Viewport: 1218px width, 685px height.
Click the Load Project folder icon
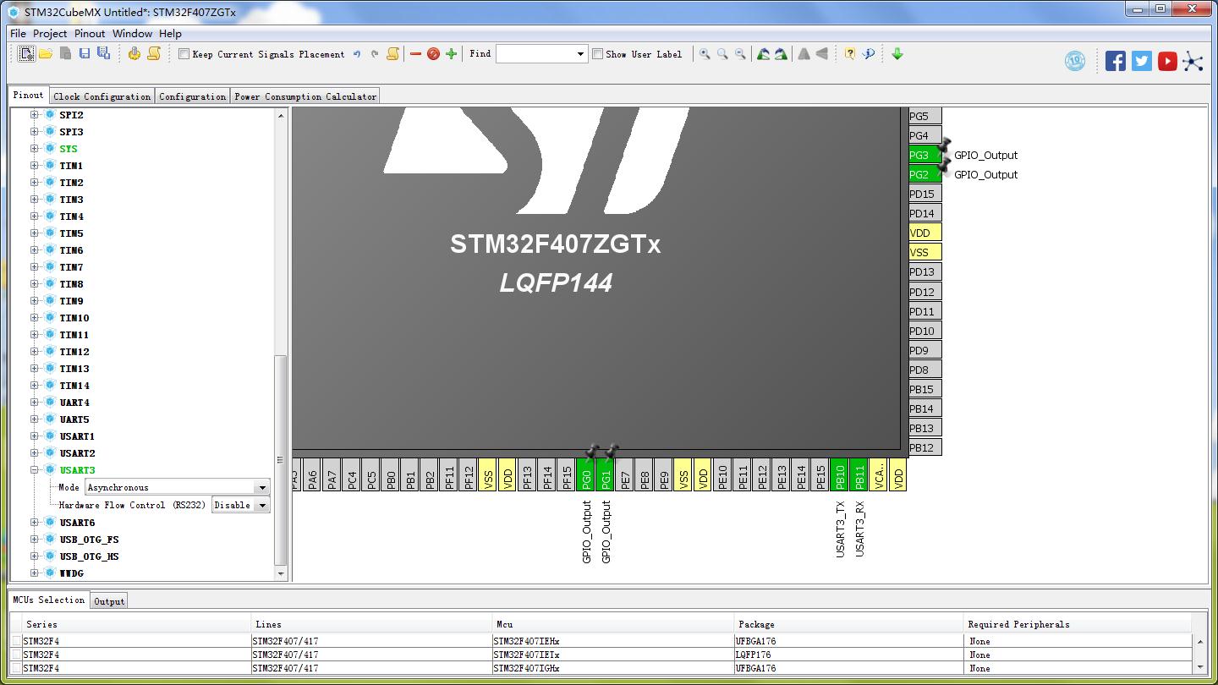click(46, 54)
